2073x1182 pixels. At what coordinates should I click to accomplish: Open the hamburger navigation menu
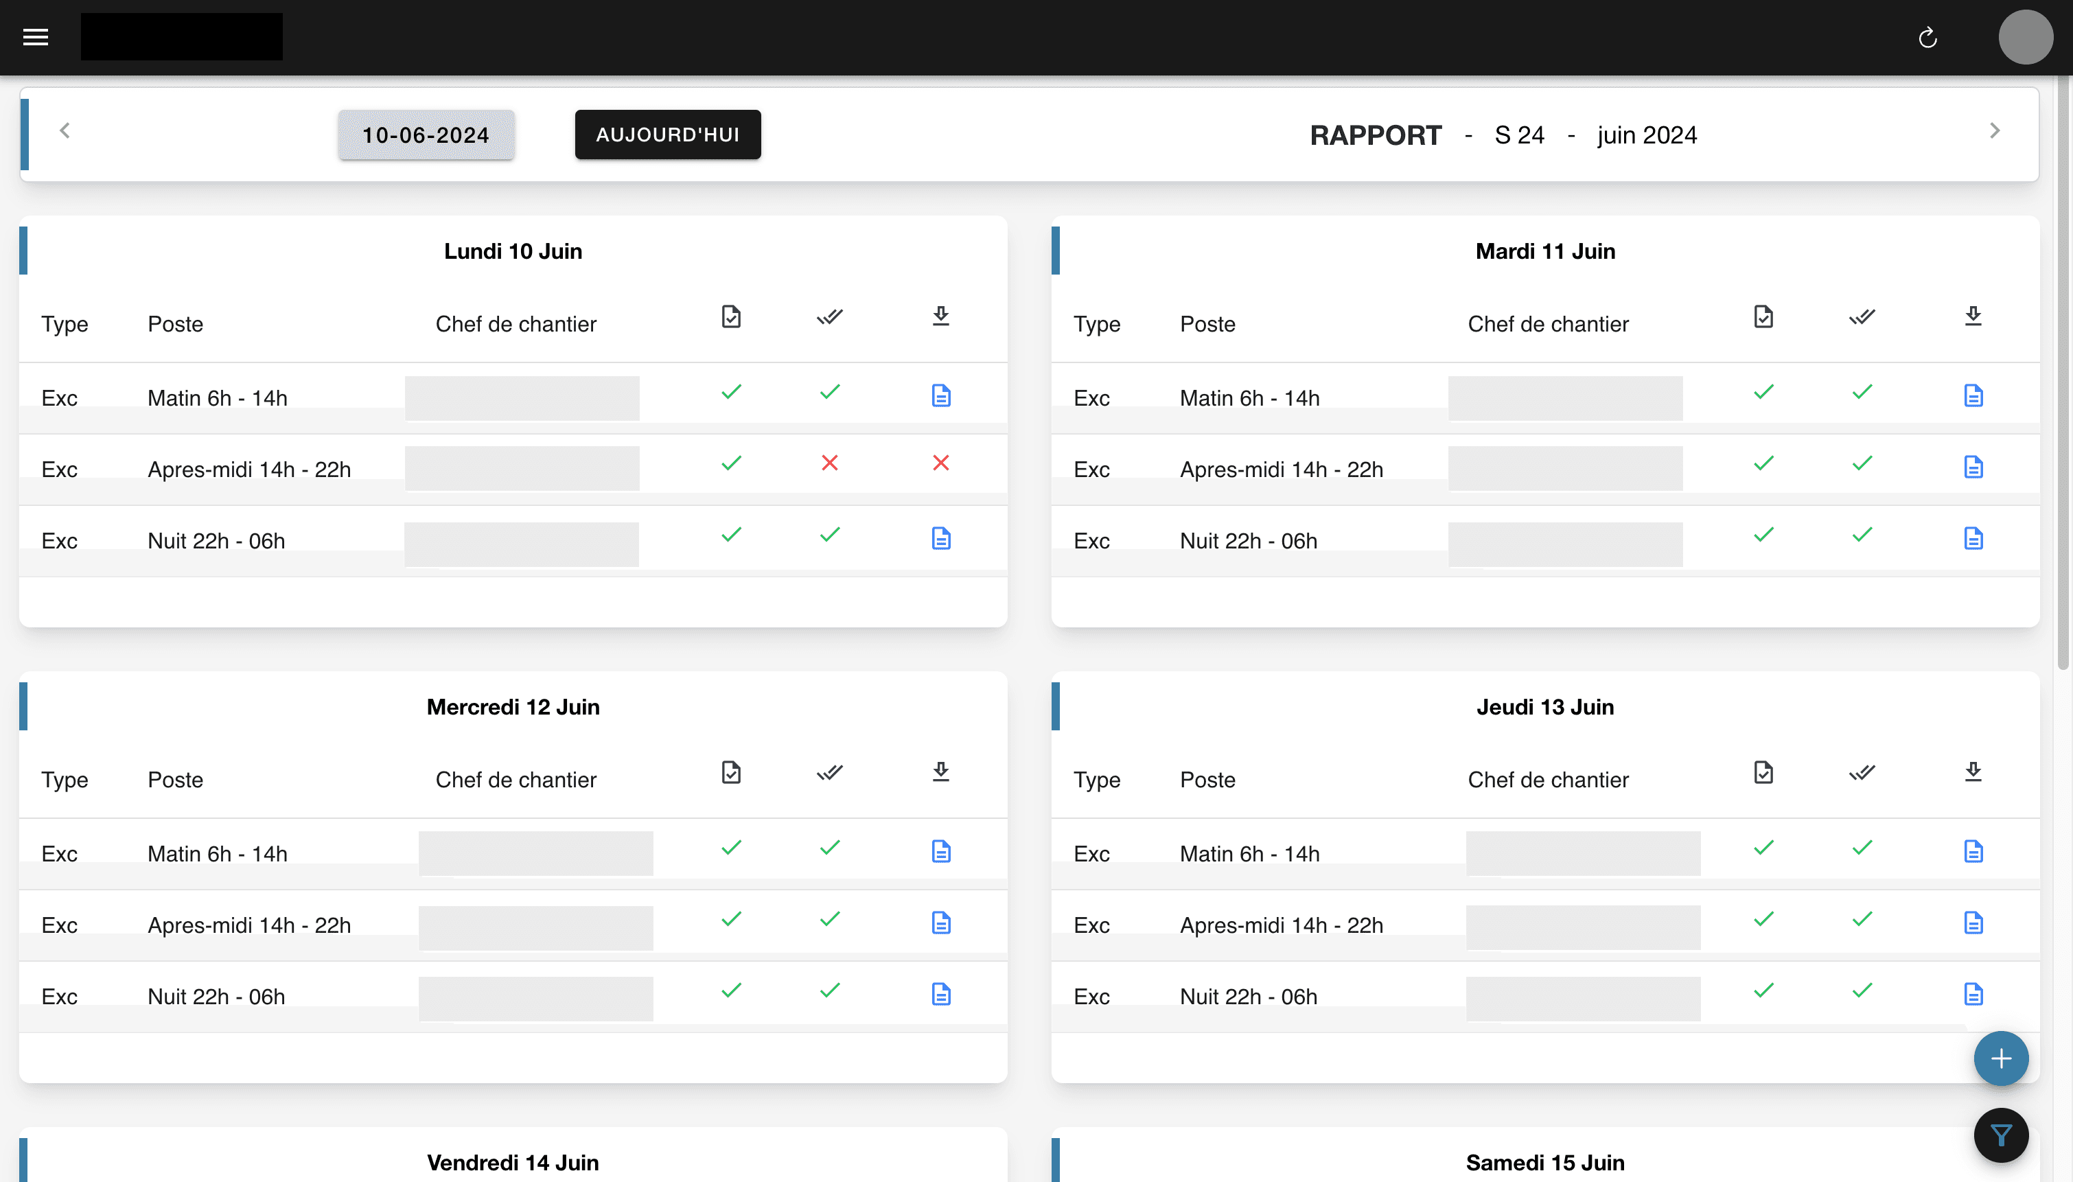tap(36, 37)
